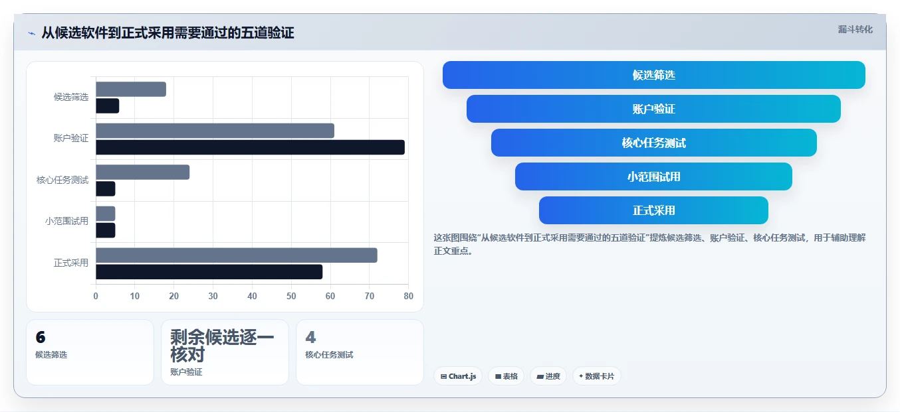
Task: Click the grey bar of 小范围试用 in chart
Action: point(106,214)
